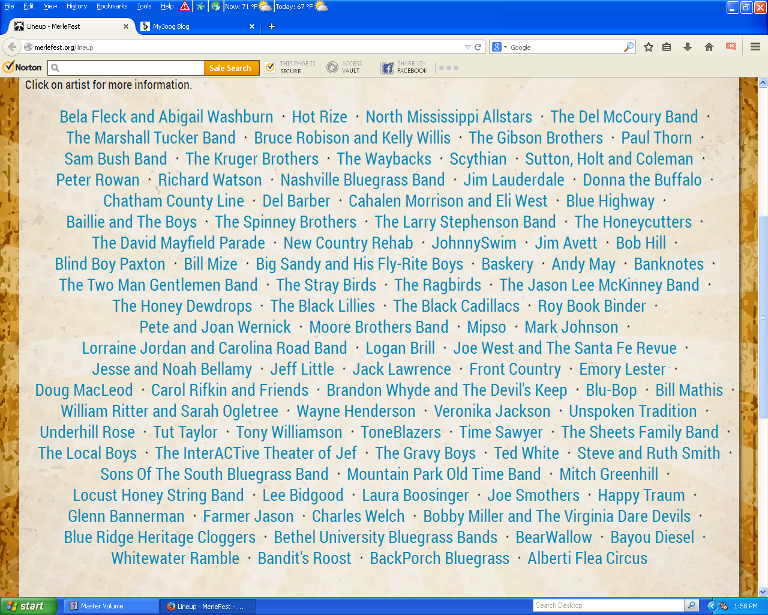Open the Edit menu
Screen dimensions: 768x615
point(29,6)
